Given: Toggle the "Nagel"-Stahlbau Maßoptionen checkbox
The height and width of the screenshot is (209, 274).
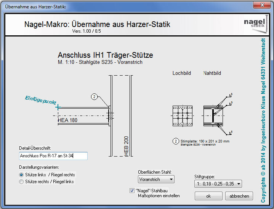Looking at the screenshot, I should (x=132, y=190).
